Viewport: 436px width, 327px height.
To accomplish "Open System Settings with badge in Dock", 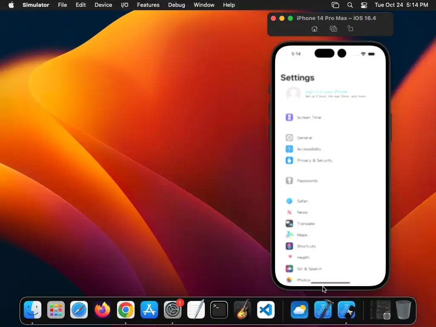I will click(173, 310).
